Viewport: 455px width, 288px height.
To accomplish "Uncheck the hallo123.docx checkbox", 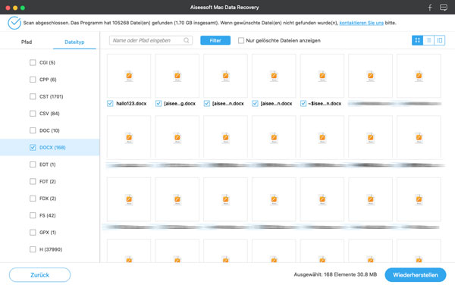I will [x=110, y=104].
